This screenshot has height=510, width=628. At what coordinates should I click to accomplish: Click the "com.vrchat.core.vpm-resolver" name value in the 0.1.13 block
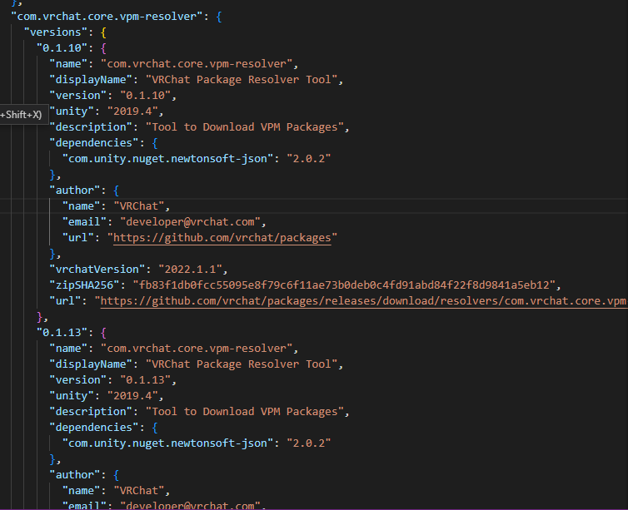(197, 349)
